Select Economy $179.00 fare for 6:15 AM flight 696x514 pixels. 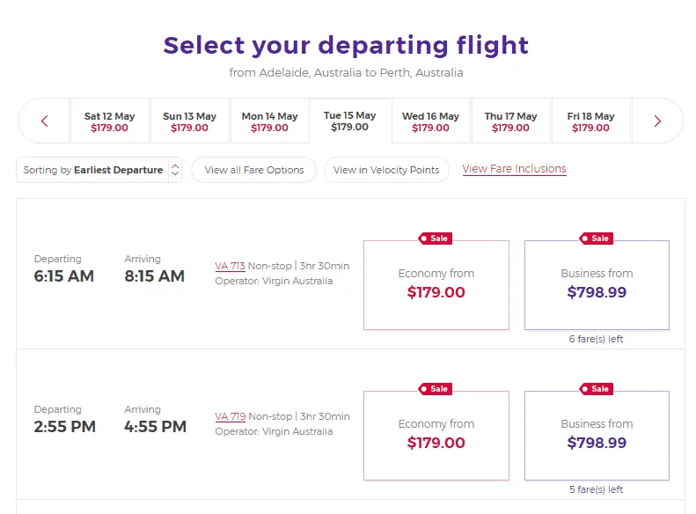(436, 285)
